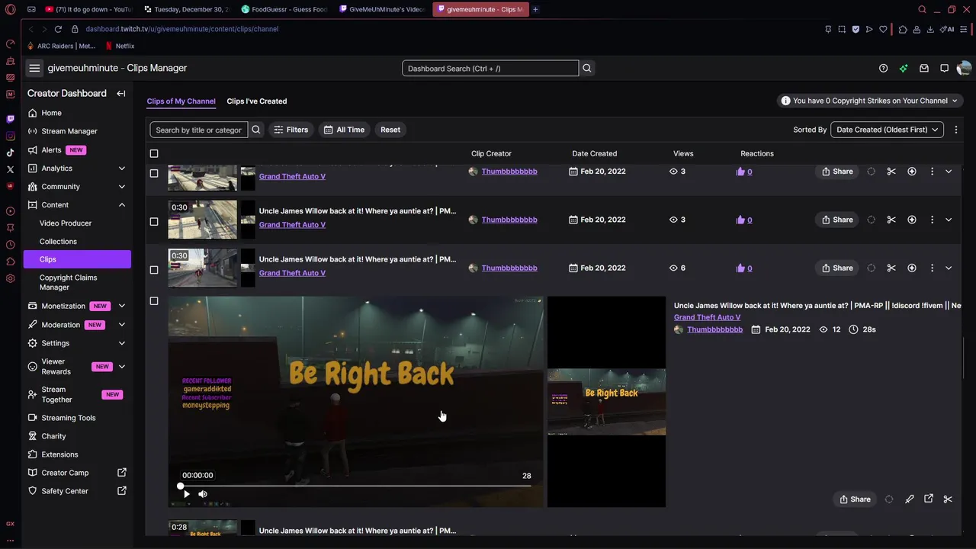Image resolution: width=976 pixels, height=549 pixels.
Task: Open expanded clip in new window icon
Action: pos(929,499)
